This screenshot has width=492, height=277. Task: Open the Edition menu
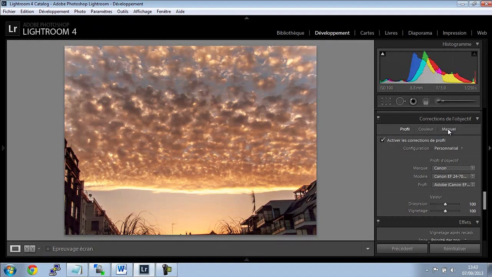pyautogui.click(x=27, y=12)
